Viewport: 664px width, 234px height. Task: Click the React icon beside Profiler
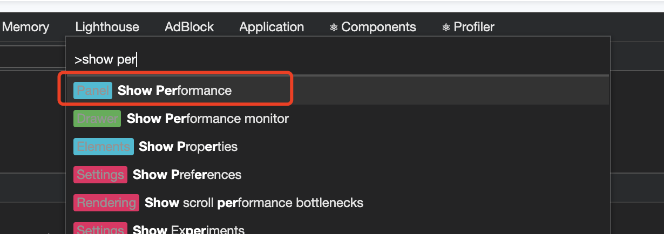click(446, 27)
